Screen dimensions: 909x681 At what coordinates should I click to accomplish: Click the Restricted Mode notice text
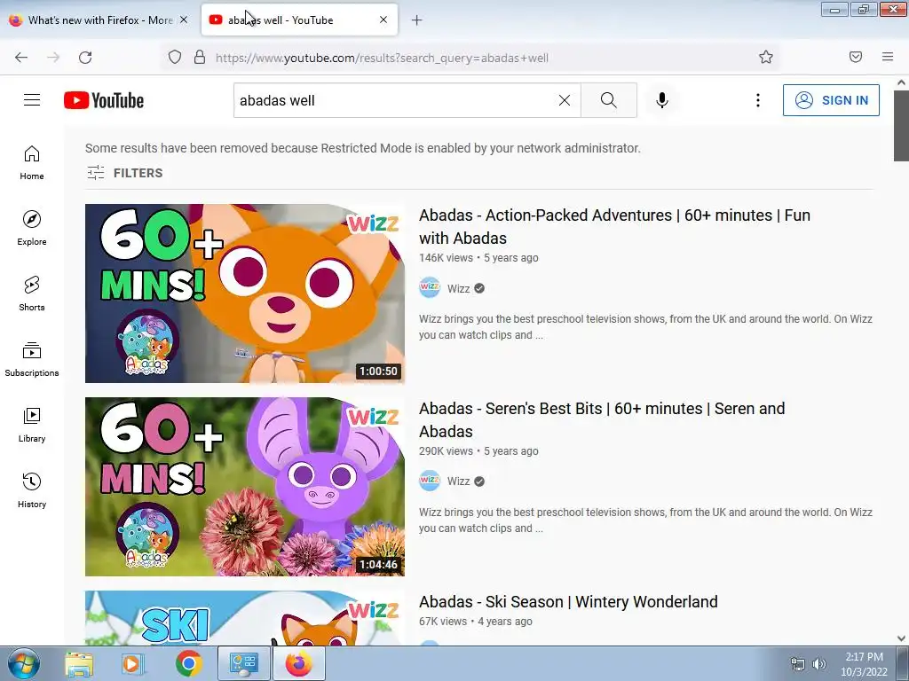pos(363,148)
